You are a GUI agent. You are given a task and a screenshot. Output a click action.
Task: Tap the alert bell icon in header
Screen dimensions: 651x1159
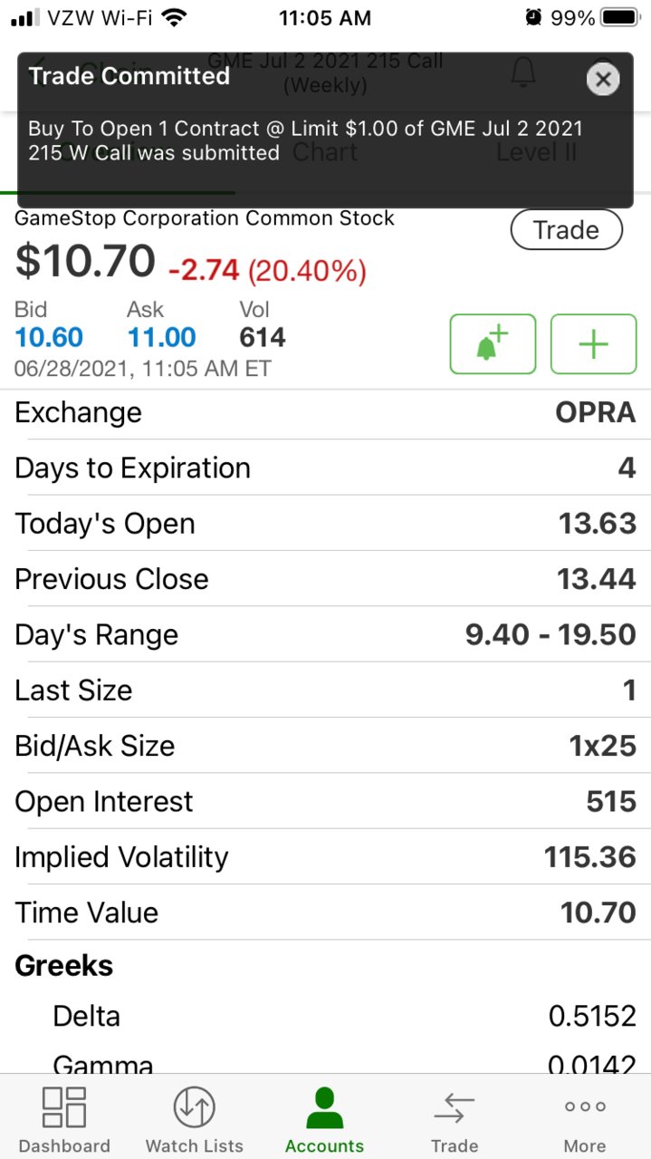[x=523, y=73]
